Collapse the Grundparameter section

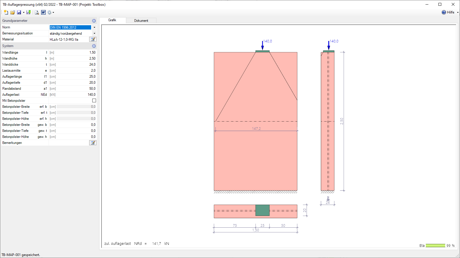(94, 21)
